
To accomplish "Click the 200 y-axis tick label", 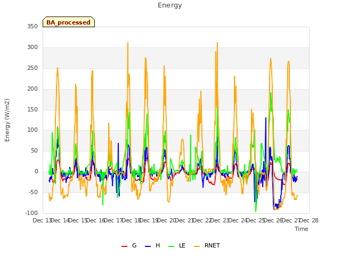I will [33, 89].
